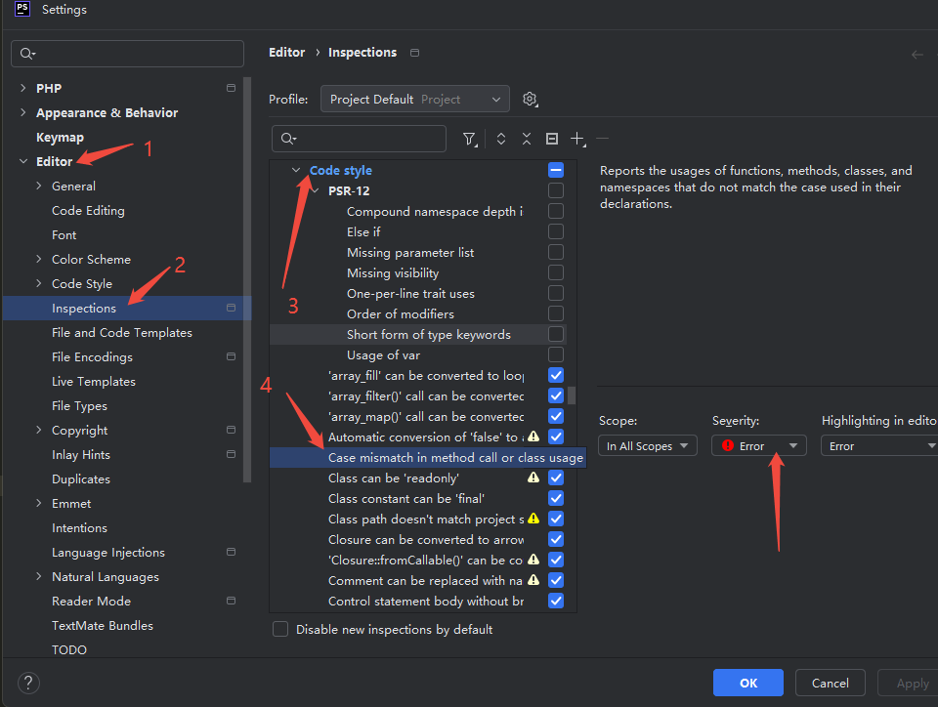Screen dimensions: 938x707
Task: Collapse the Code style tree group
Action: point(296,170)
